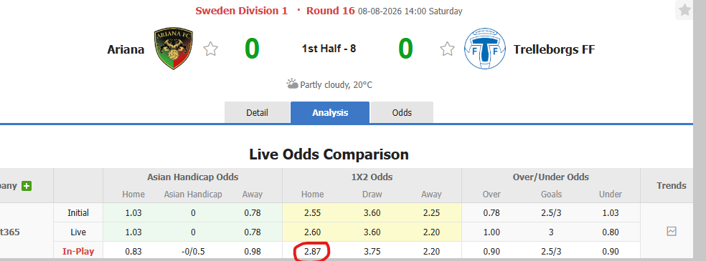This screenshot has width=706, height=261.
Task: Toggle the match favorite star at top right
Action: [685, 10]
